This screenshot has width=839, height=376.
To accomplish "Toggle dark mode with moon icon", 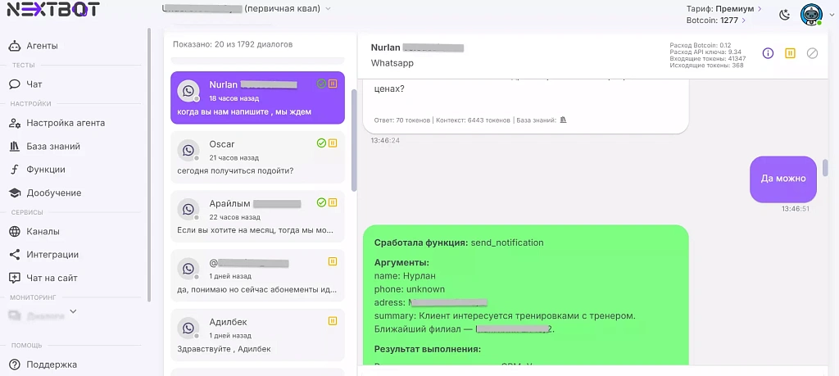I will pyautogui.click(x=784, y=14).
